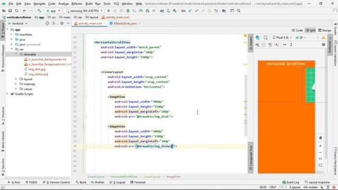
Task: Click Git: master branch in status bar
Action: [x=311, y=187]
